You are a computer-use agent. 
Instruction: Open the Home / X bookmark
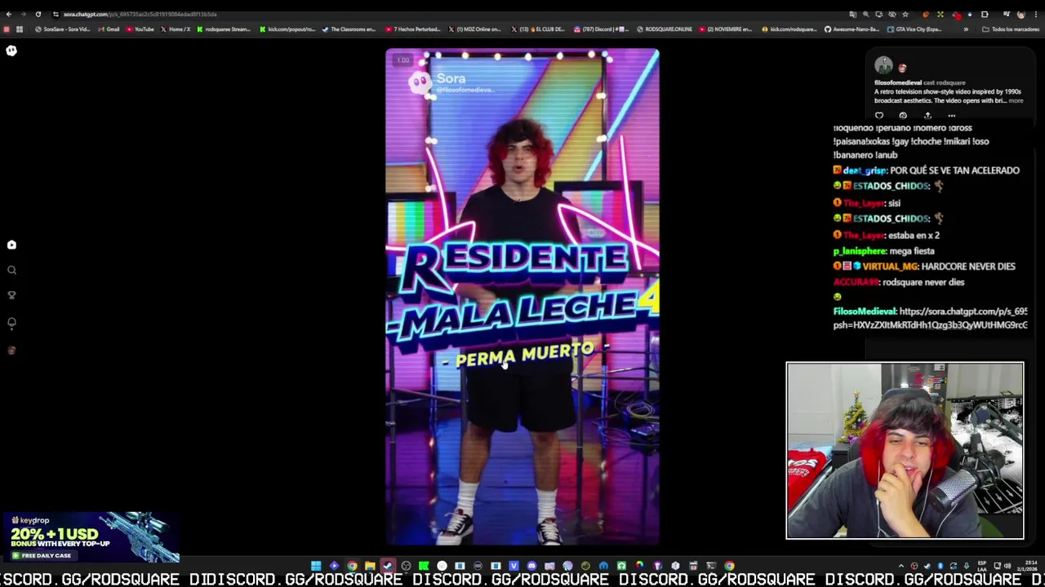[x=176, y=29]
